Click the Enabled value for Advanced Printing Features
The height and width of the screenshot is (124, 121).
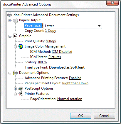point(75,78)
